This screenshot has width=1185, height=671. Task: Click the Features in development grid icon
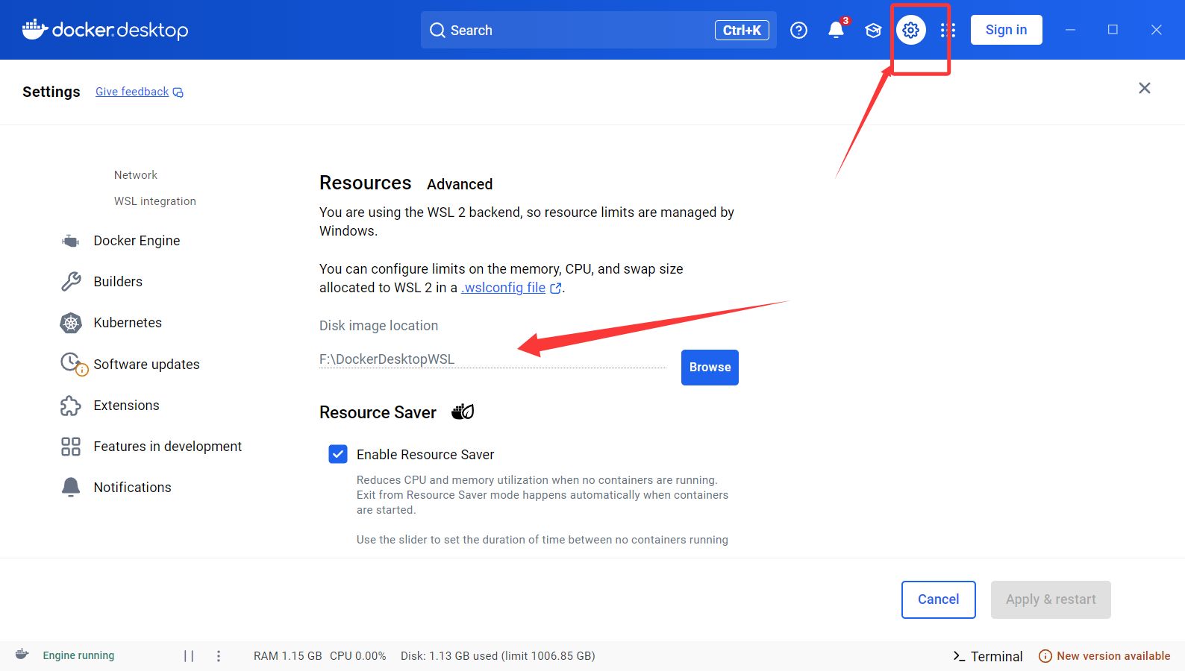[71, 447]
